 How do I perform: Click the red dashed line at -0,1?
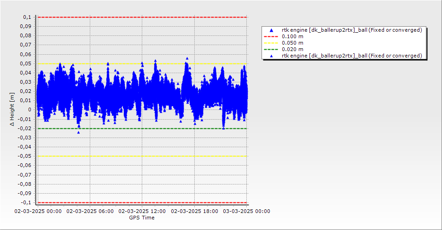click(142, 203)
